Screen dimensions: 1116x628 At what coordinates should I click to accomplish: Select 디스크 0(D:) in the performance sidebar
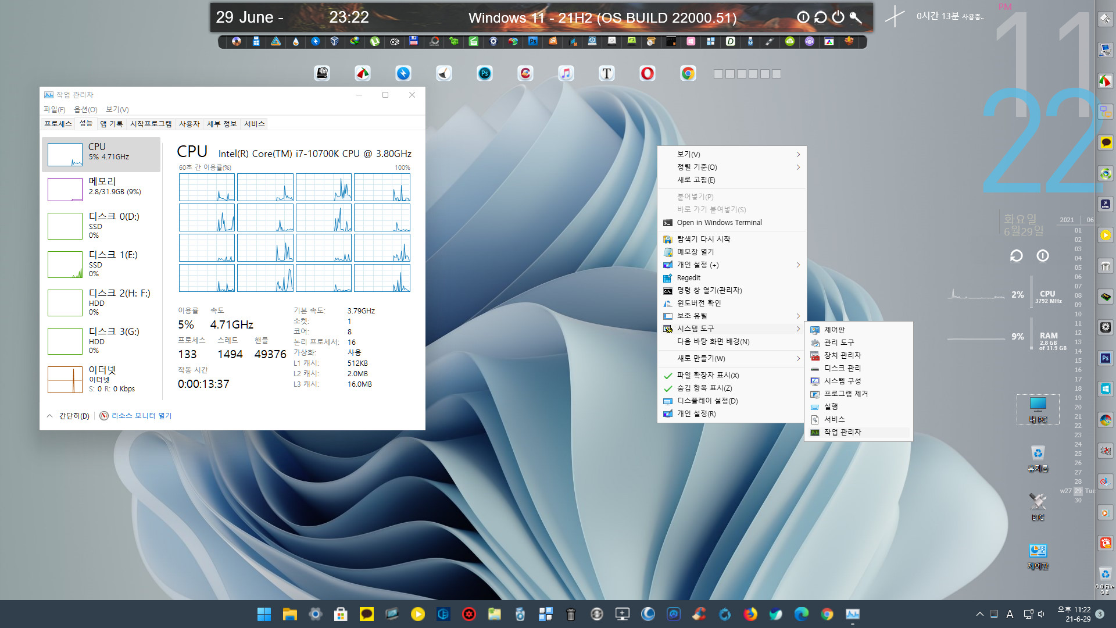[x=101, y=226]
